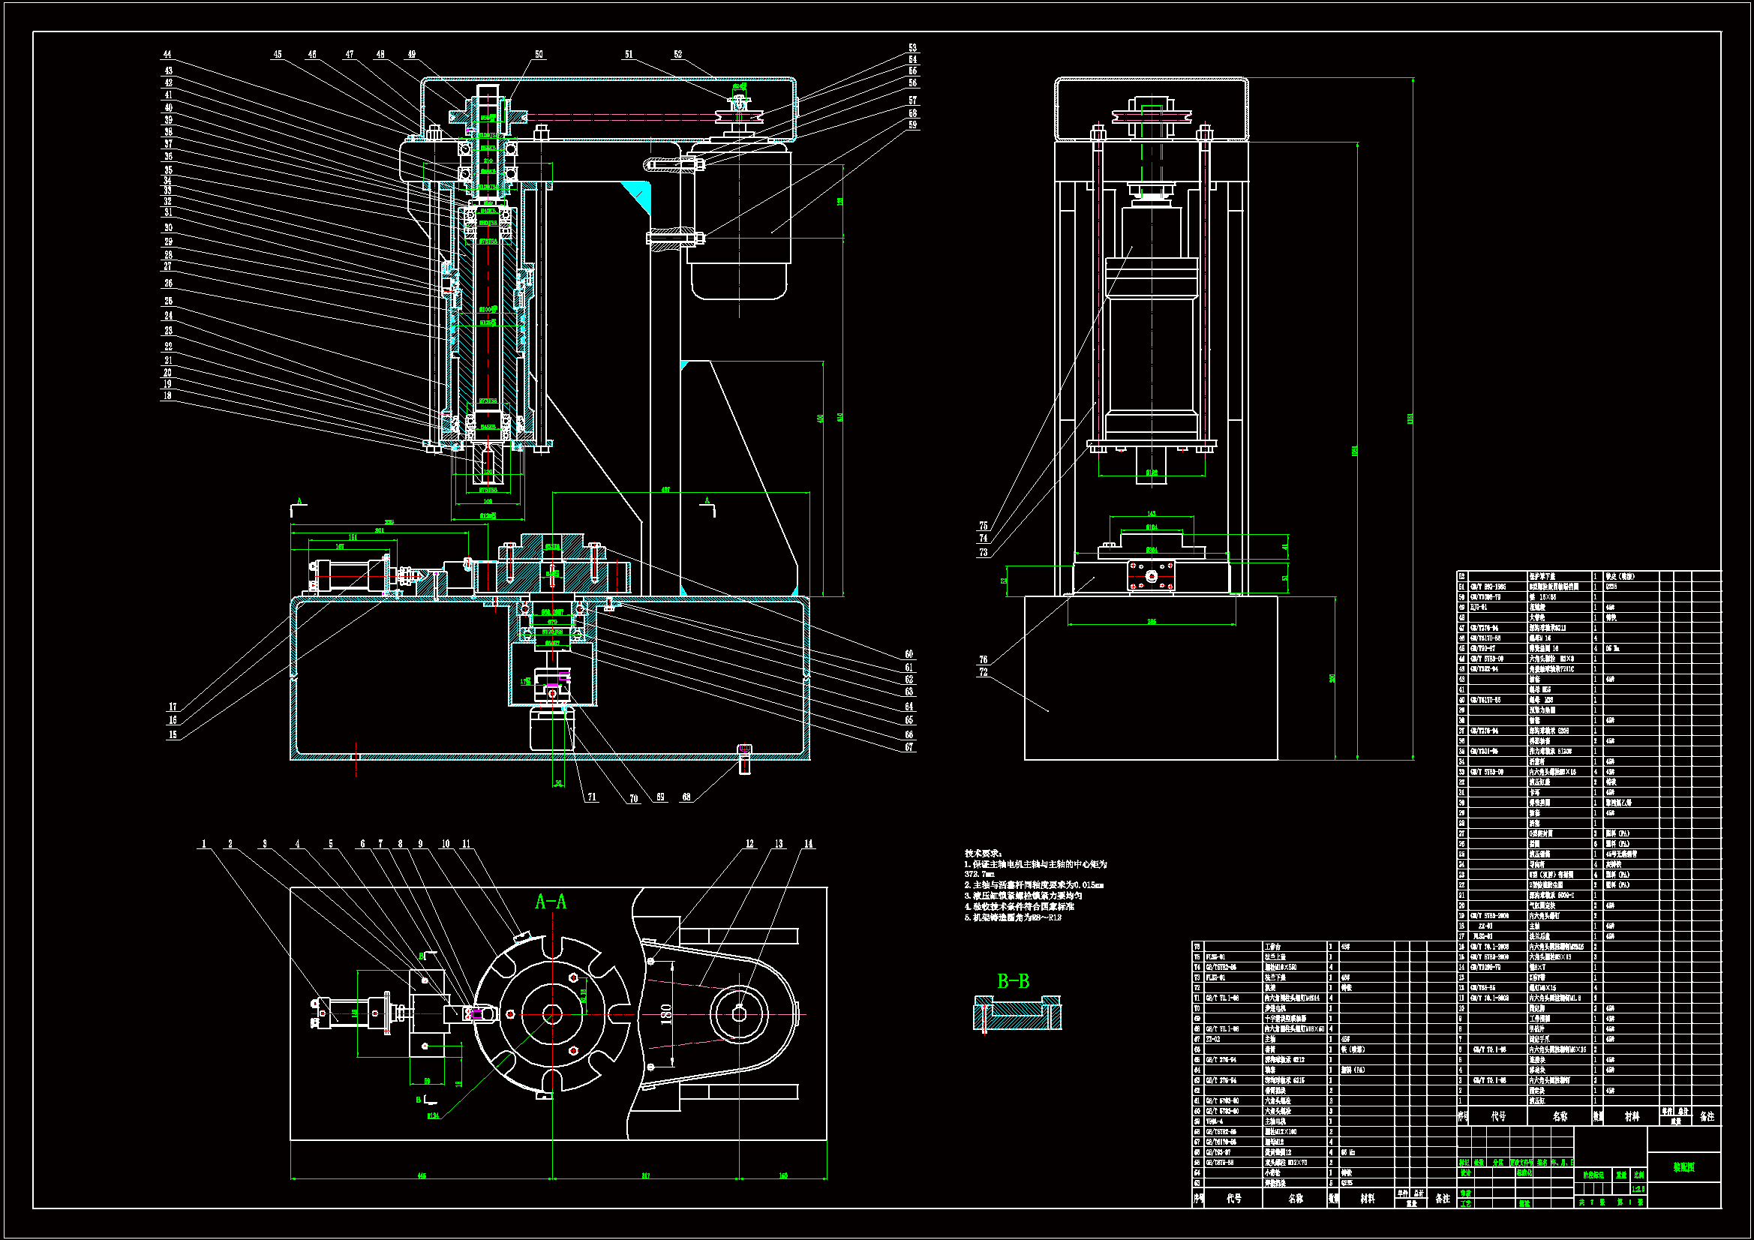This screenshot has height=1240, width=1754.
Task: Click the green B-B section label
Action: 1013,981
